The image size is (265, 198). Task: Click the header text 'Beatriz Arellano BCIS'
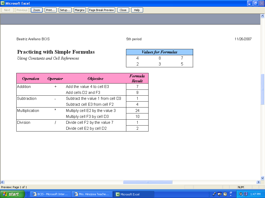pos(33,39)
